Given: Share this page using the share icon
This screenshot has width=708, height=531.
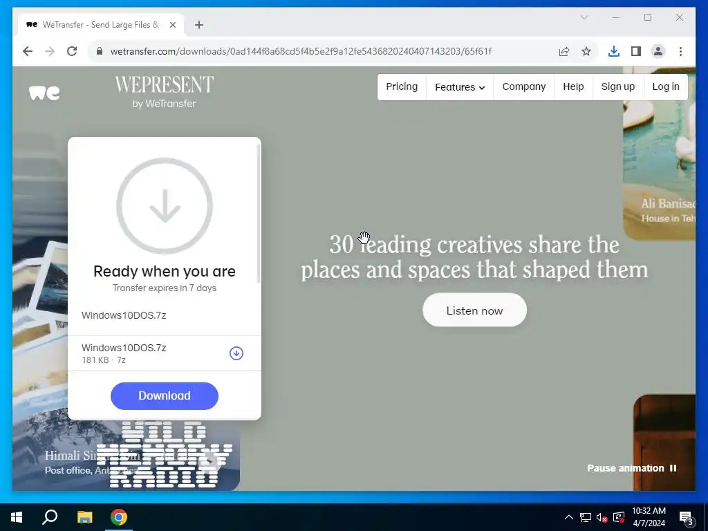Looking at the screenshot, I should [x=564, y=51].
